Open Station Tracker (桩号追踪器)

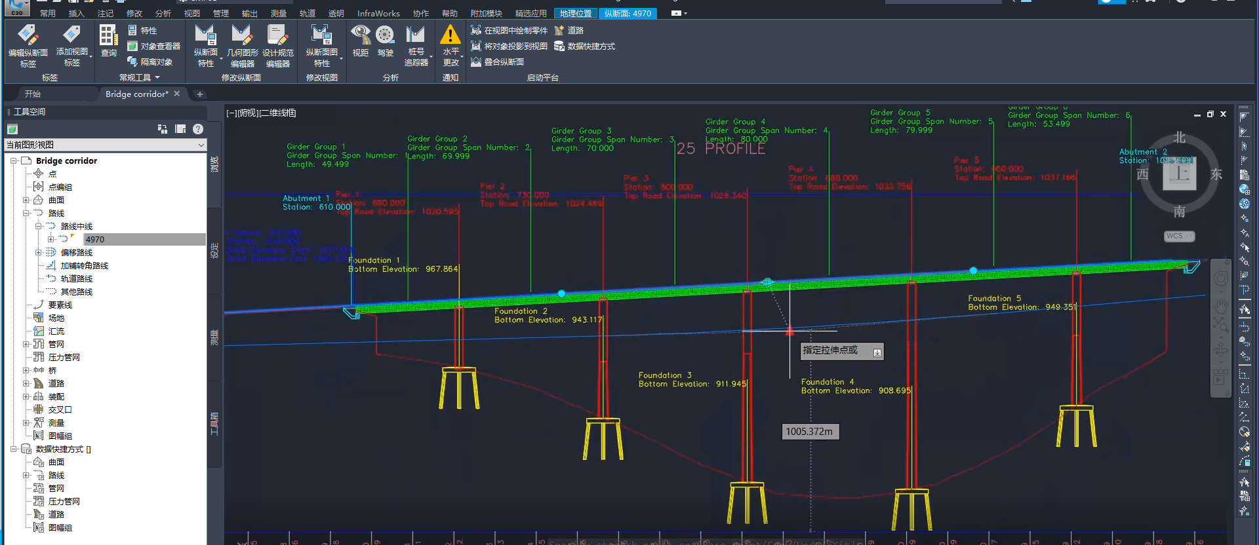click(x=416, y=46)
